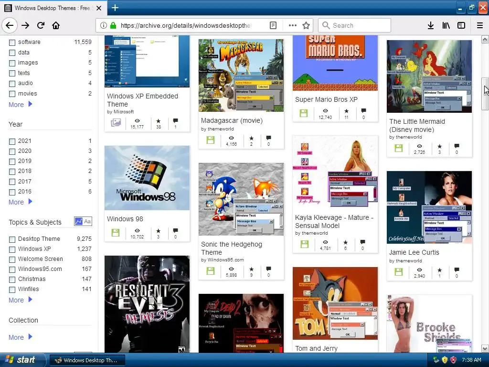Check the images media type filter
489x367 pixels.
pos(12,63)
